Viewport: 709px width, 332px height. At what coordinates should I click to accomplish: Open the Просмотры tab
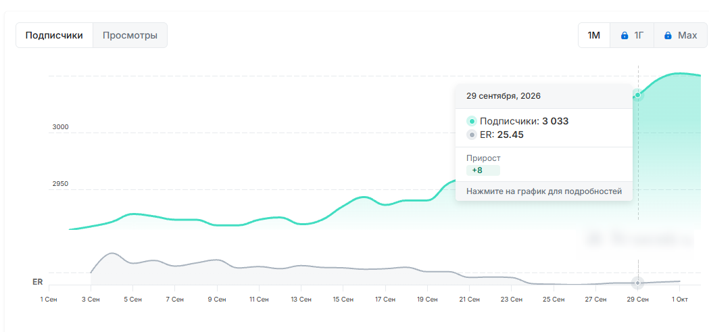click(x=130, y=35)
